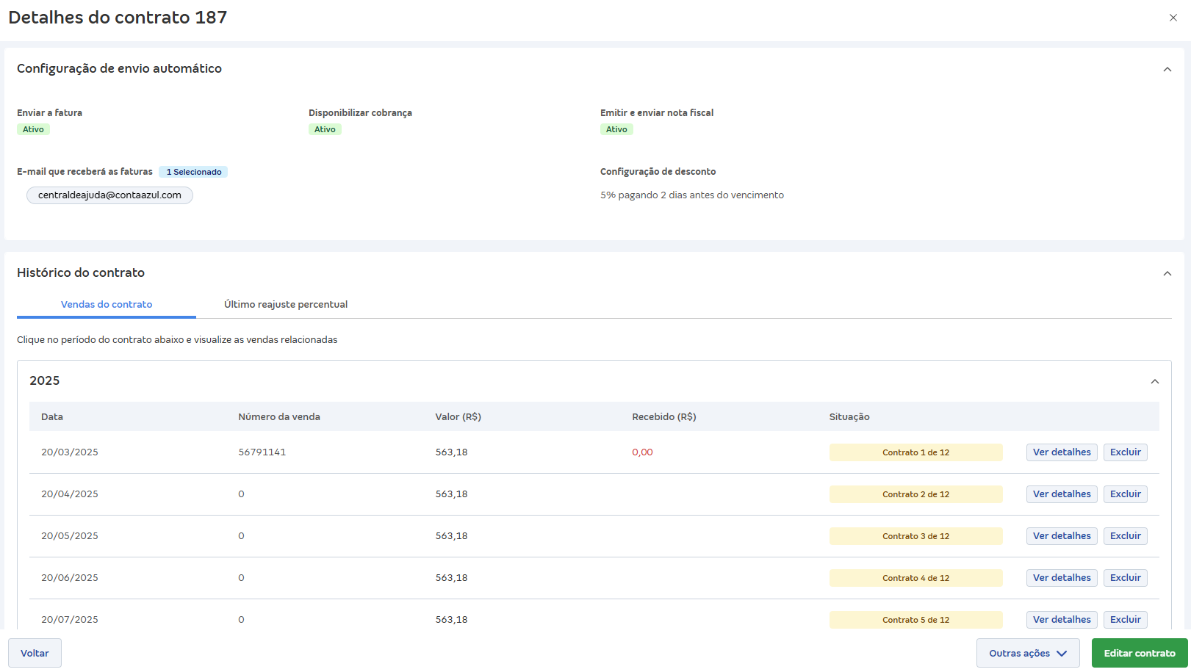Collapse the 2025 sales period
The width and height of the screenshot is (1191, 672).
pyautogui.click(x=1154, y=381)
